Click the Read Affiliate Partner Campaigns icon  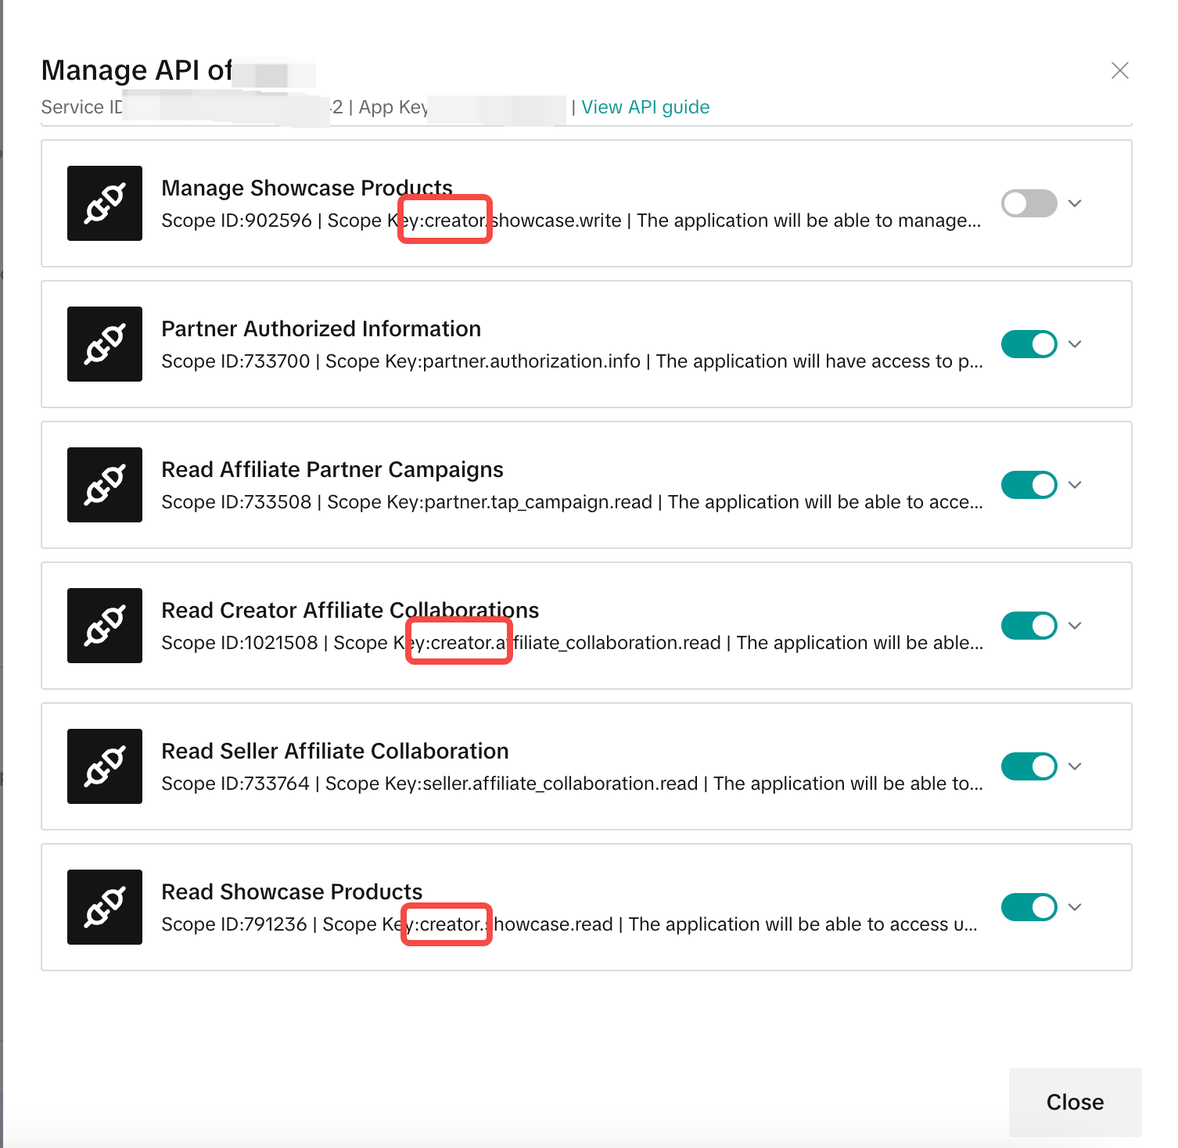click(x=105, y=485)
